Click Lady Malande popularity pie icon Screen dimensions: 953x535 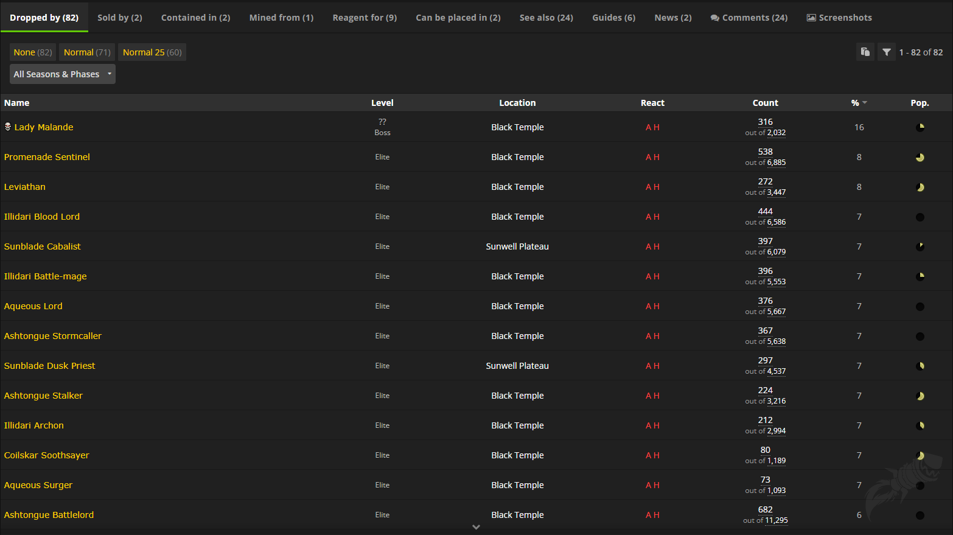click(920, 127)
